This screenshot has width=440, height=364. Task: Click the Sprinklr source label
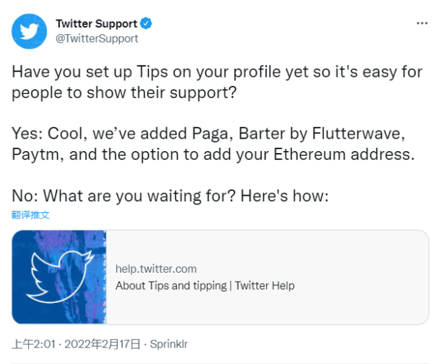[x=169, y=343]
